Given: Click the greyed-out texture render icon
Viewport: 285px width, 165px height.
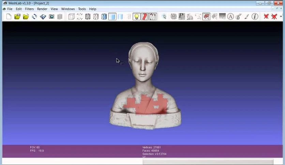Looking at the screenshot, I should click(129, 17).
